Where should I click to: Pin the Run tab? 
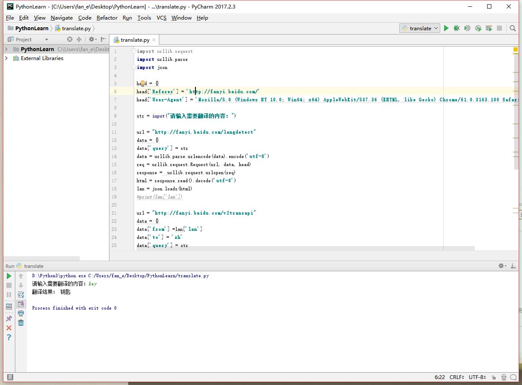[x=9, y=318]
